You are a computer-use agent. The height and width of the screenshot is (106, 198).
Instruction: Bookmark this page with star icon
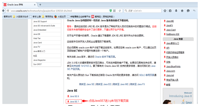[165, 11]
